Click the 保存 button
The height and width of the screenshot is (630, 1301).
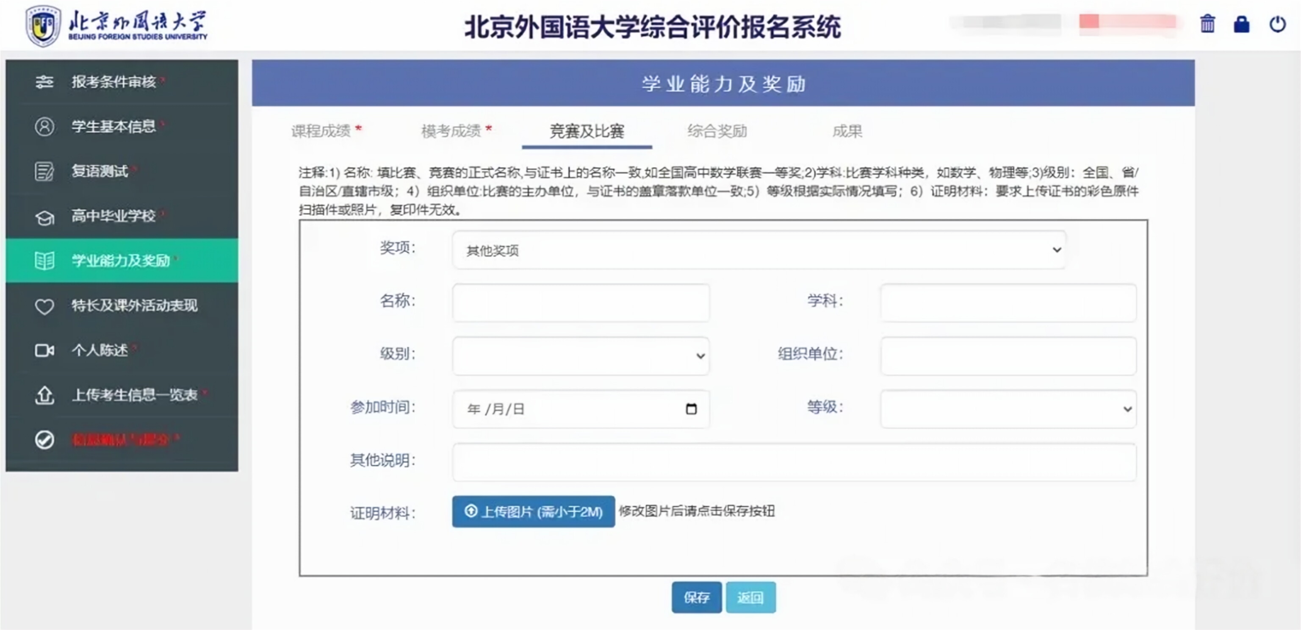click(697, 598)
